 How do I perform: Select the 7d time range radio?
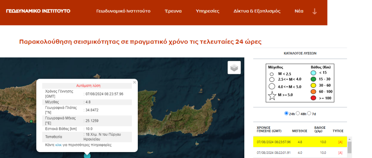point(309,113)
